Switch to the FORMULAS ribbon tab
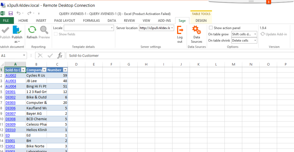 tap(91, 21)
